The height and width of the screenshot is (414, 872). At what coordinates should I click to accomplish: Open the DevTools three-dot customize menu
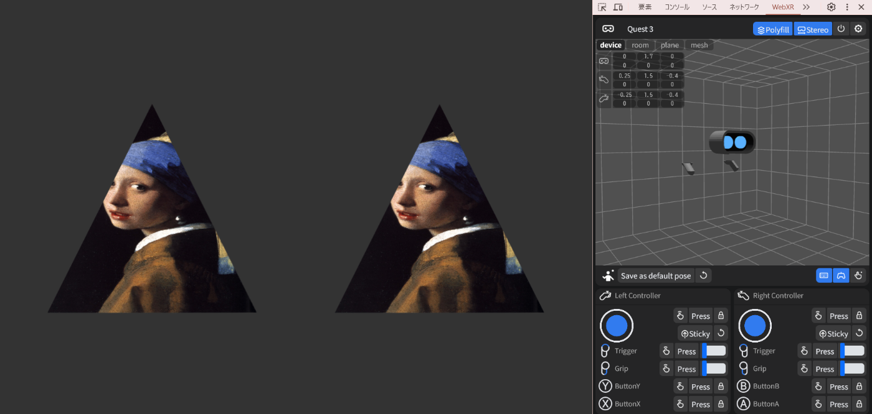(847, 7)
